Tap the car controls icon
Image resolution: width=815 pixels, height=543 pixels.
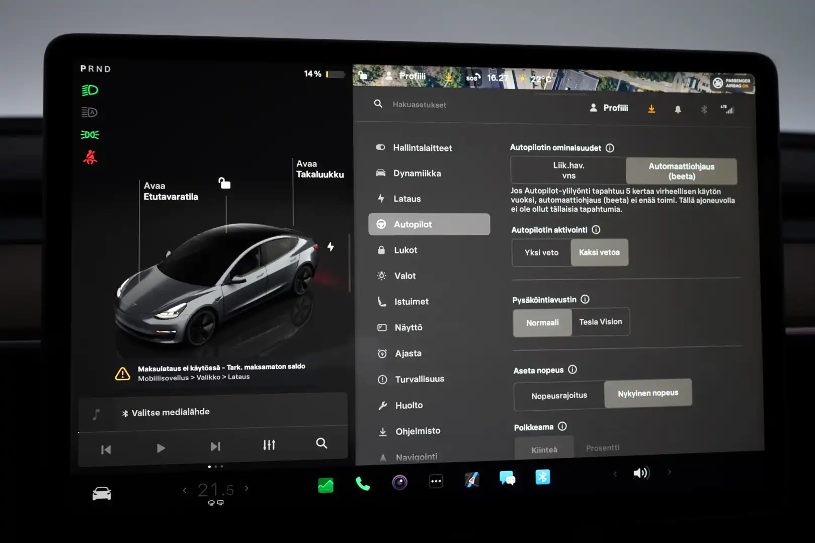(x=102, y=493)
